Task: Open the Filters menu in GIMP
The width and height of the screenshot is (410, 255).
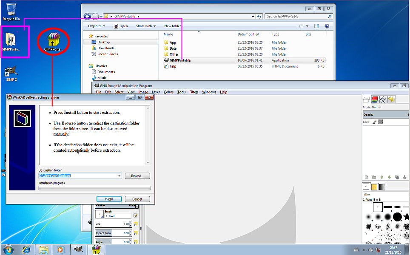Action: (x=194, y=92)
